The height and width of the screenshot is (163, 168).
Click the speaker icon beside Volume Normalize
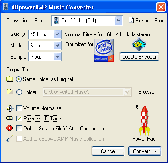pos(10,108)
